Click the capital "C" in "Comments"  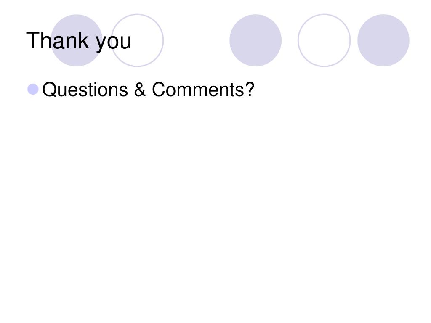[x=159, y=89]
